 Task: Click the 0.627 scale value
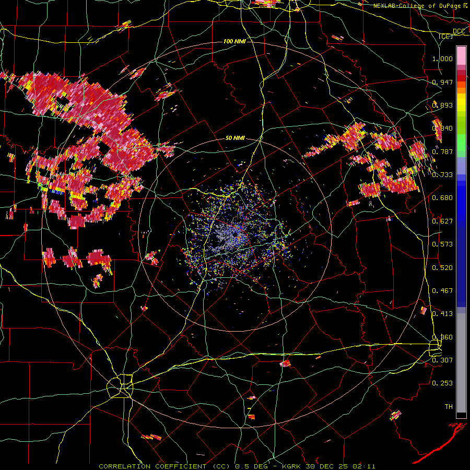tap(442, 221)
